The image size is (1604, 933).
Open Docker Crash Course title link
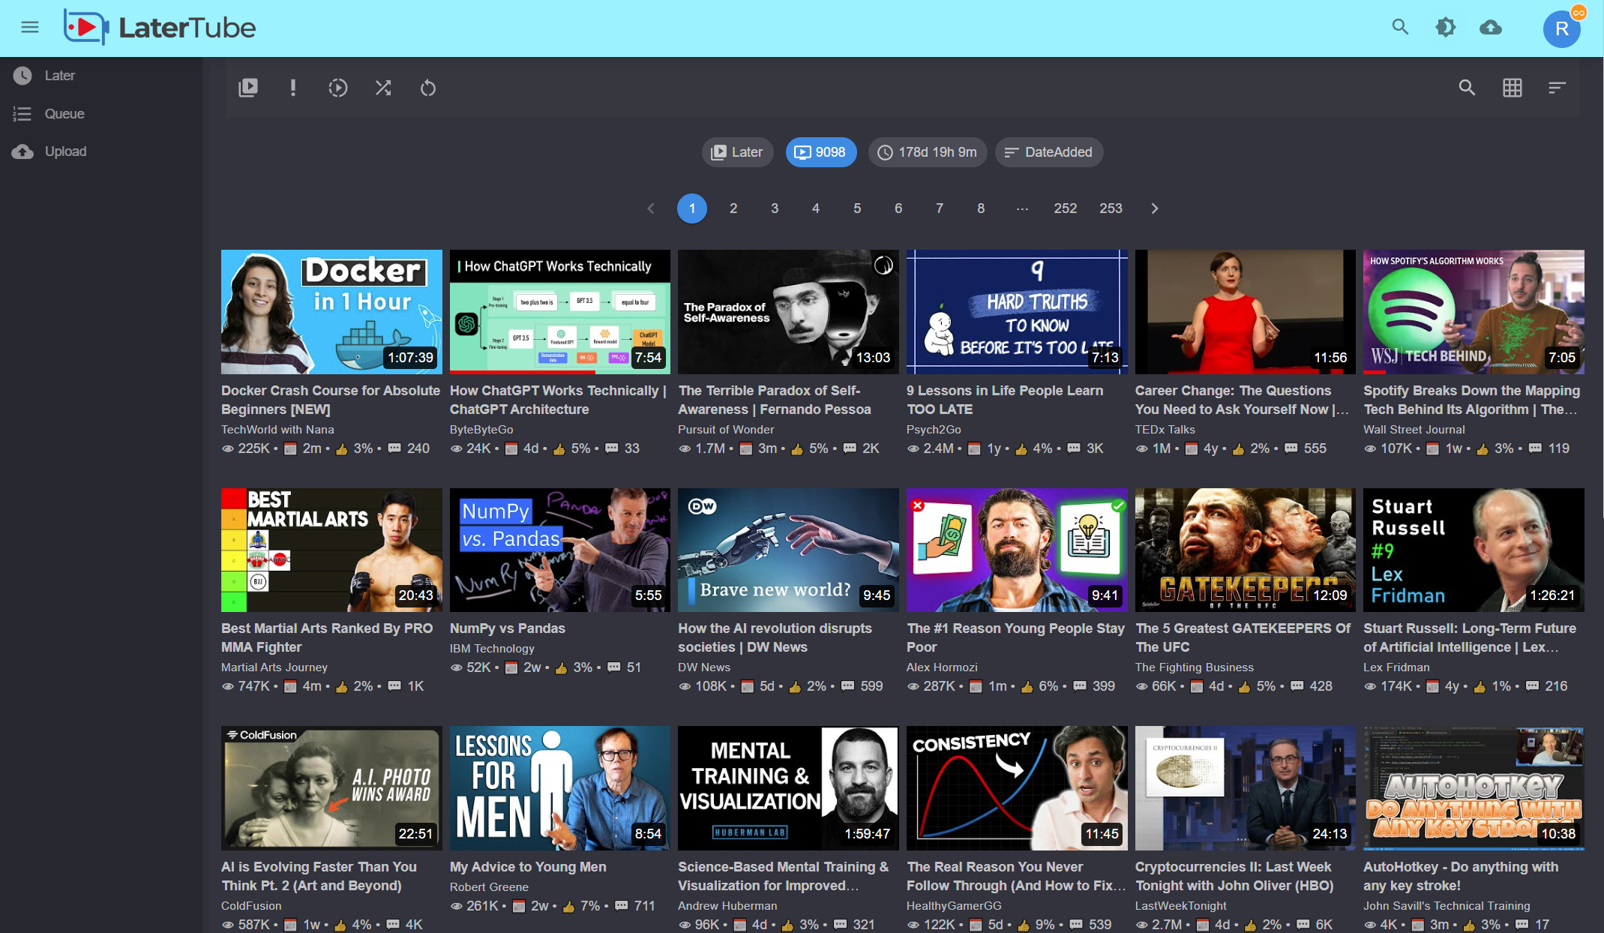click(331, 400)
